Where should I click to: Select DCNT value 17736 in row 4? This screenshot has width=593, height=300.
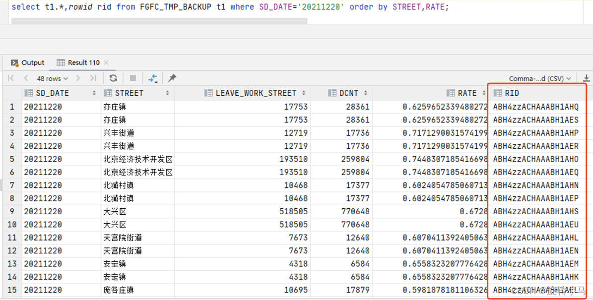[x=341, y=146]
